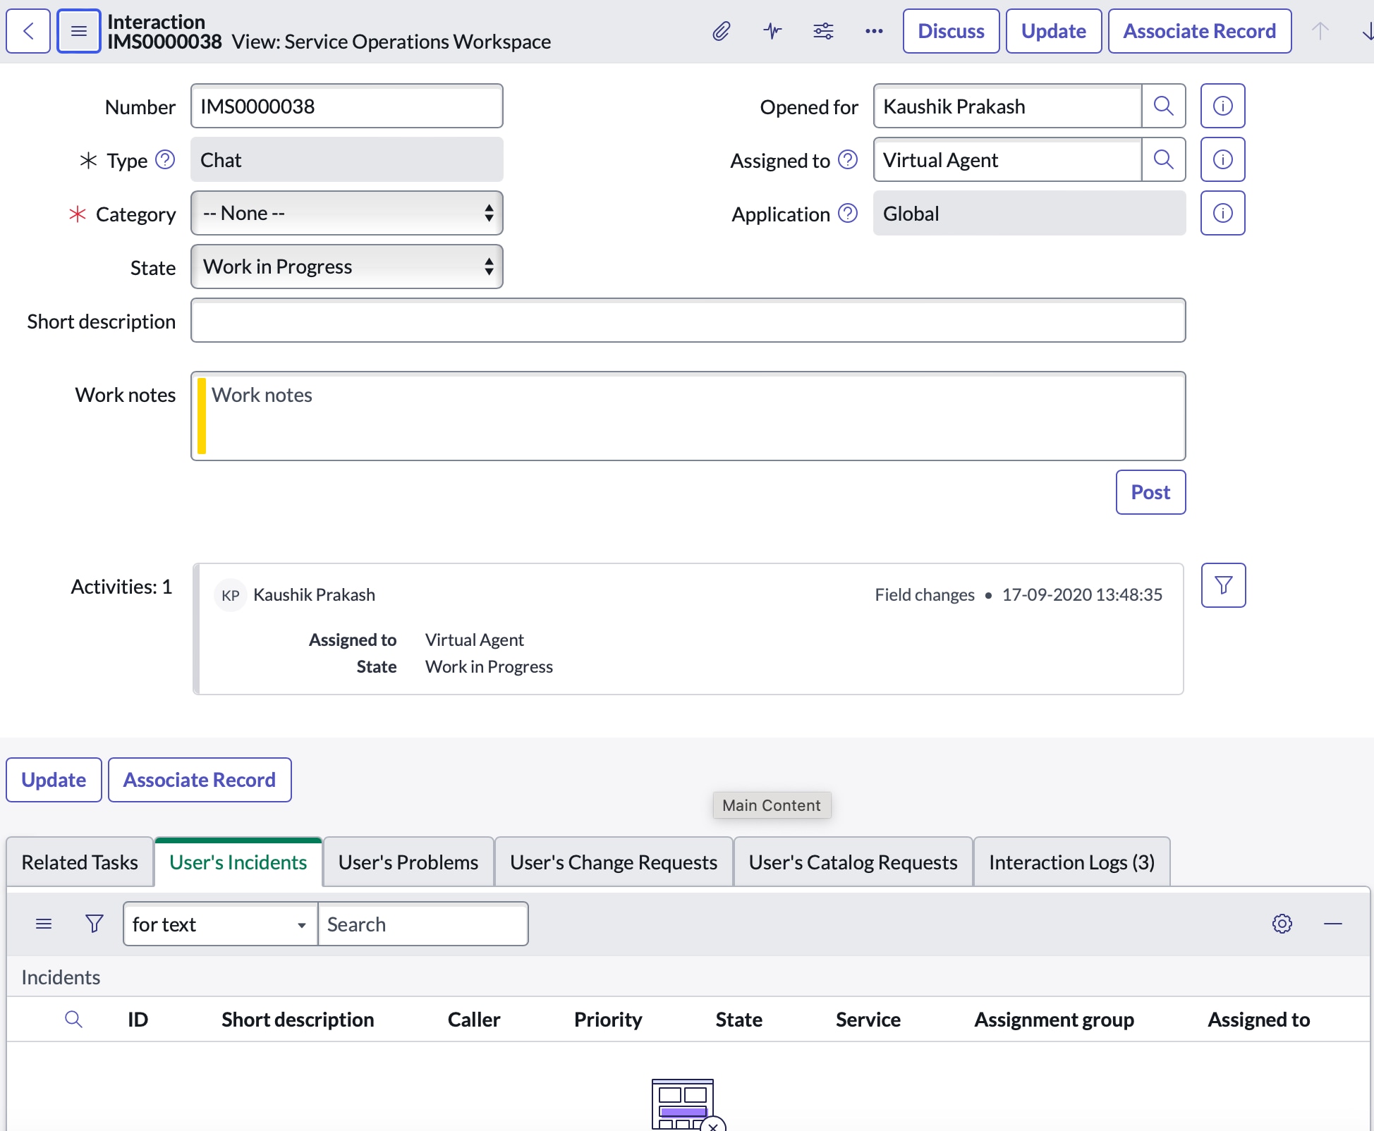Open Interaction Logs (3) tab
Screen dimensions: 1374x1131
pos(1072,862)
